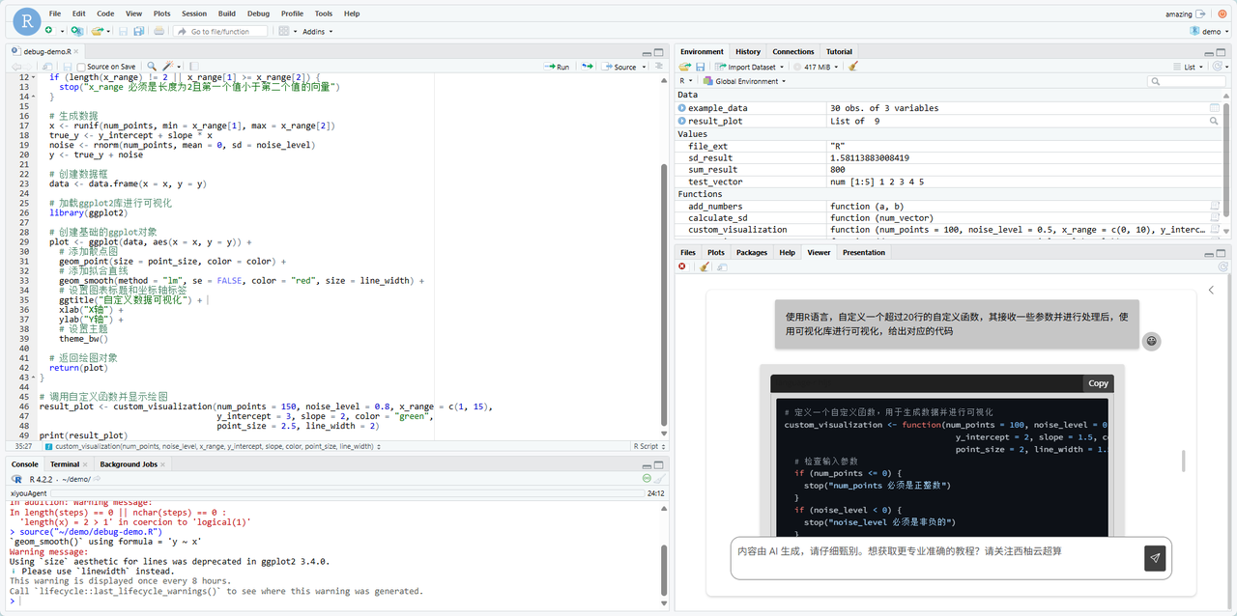This screenshot has width=1237, height=616.
Task: Click the Open File folder icon
Action: point(98,32)
